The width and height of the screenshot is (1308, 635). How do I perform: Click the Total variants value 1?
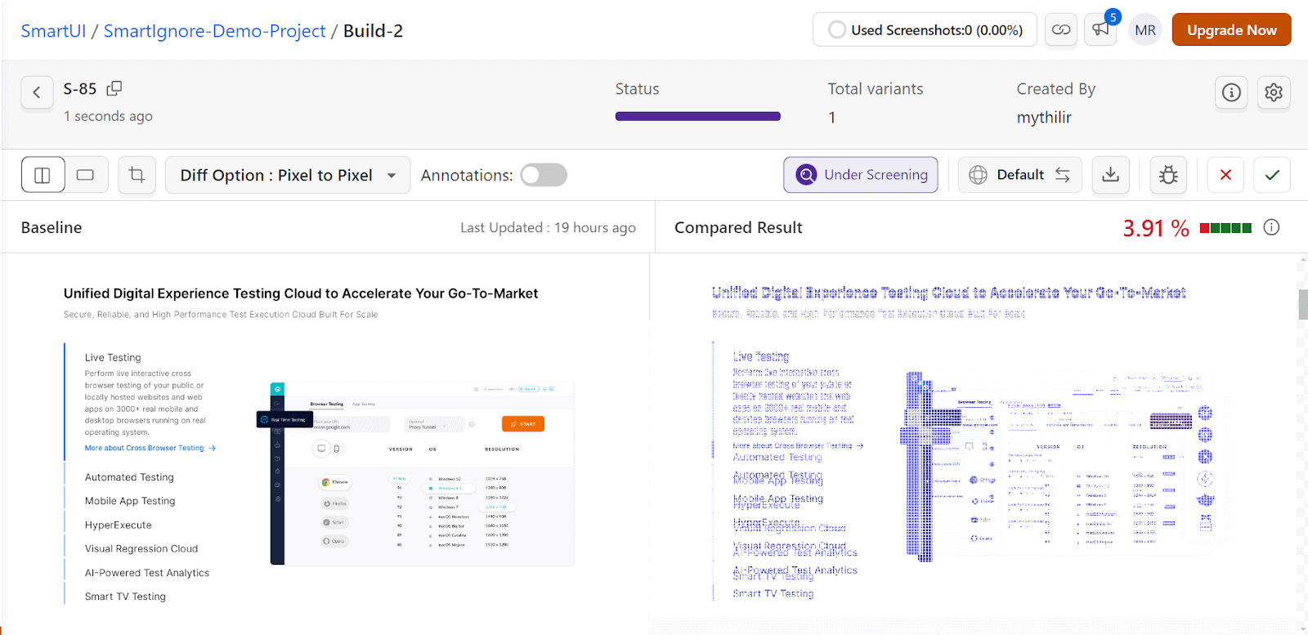(832, 118)
